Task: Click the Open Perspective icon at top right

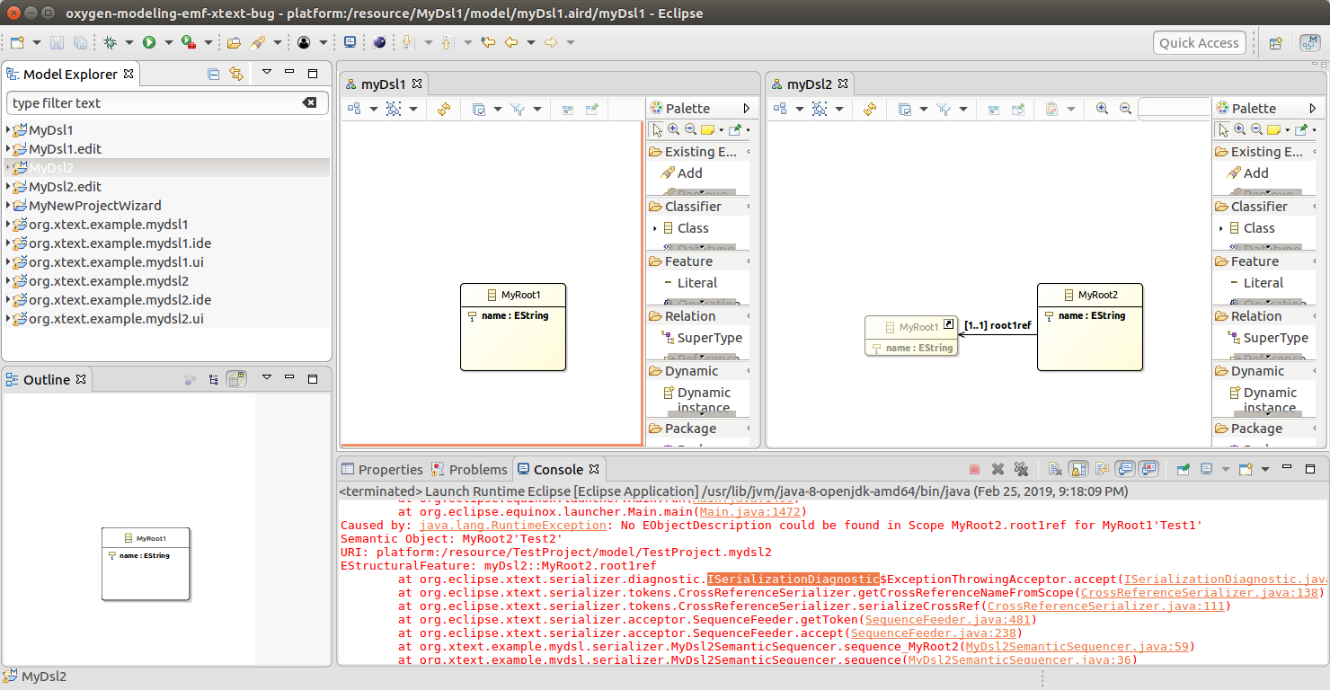Action: click(1275, 42)
